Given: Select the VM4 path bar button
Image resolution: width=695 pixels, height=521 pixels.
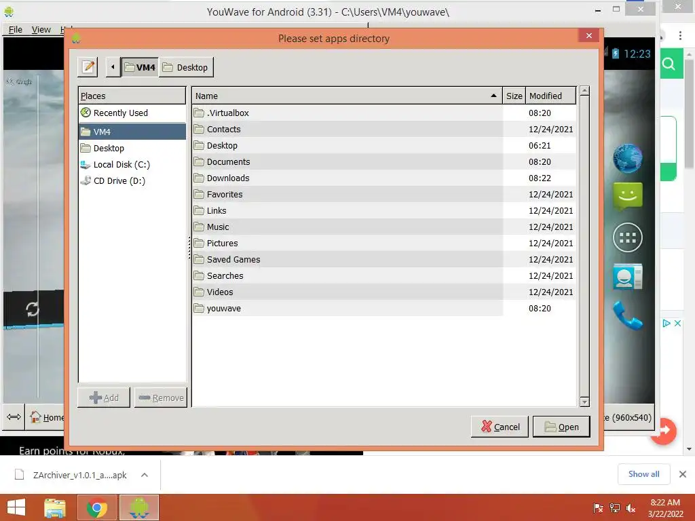Looking at the screenshot, I should tap(140, 67).
